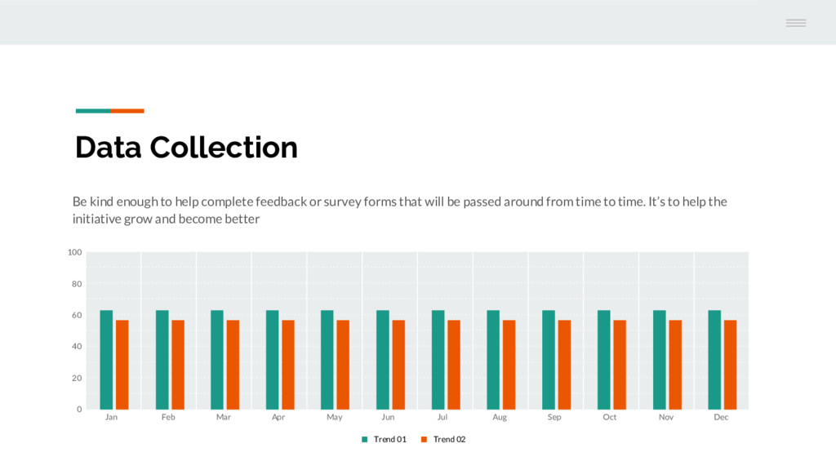Select the feedback survey description paragraph
The width and height of the screenshot is (836, 470).
[x=400, y=210]
